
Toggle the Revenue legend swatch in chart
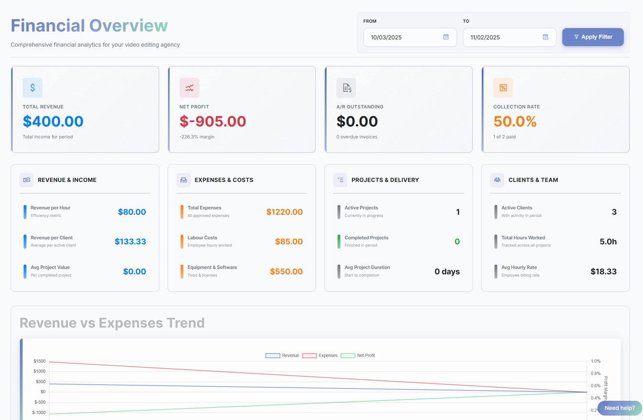[x=272, y=356]
